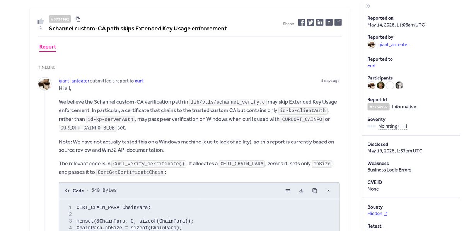Click the 'May 19, 2026, 1:53pm UTC' disclosed date

(x=395, y=151)
